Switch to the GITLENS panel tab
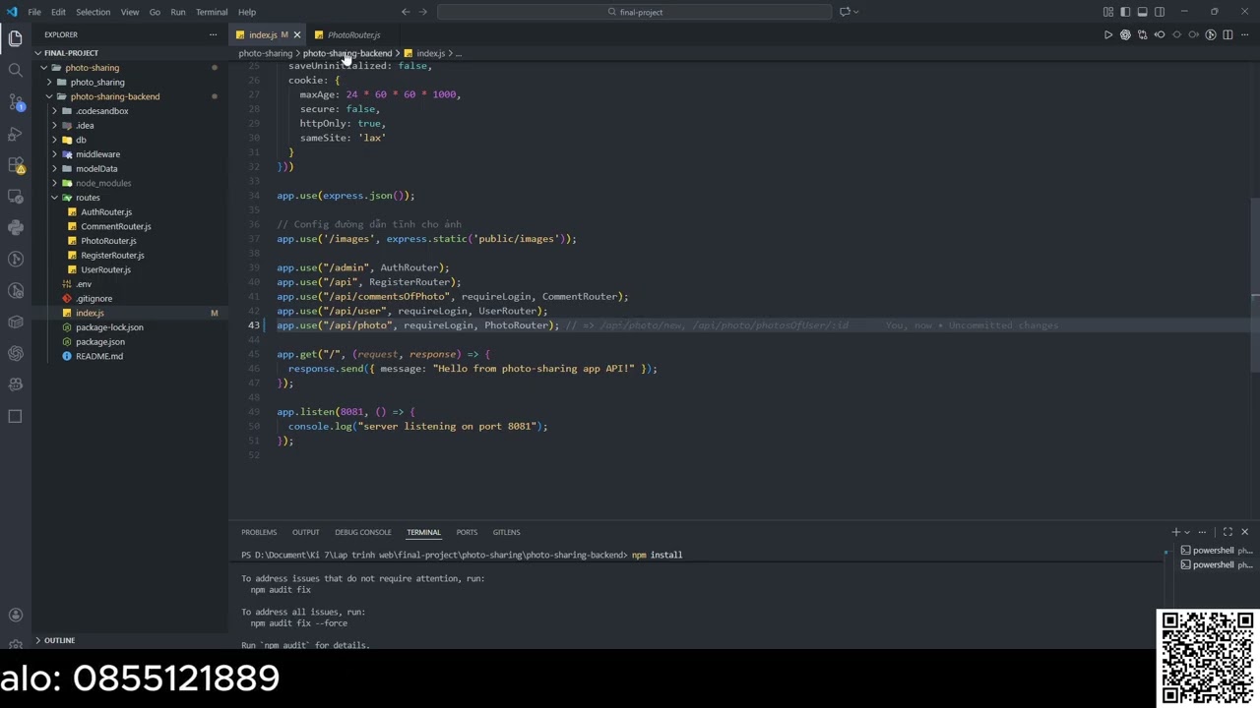This screenshot has height=708, width=1260. coord(506,532)
